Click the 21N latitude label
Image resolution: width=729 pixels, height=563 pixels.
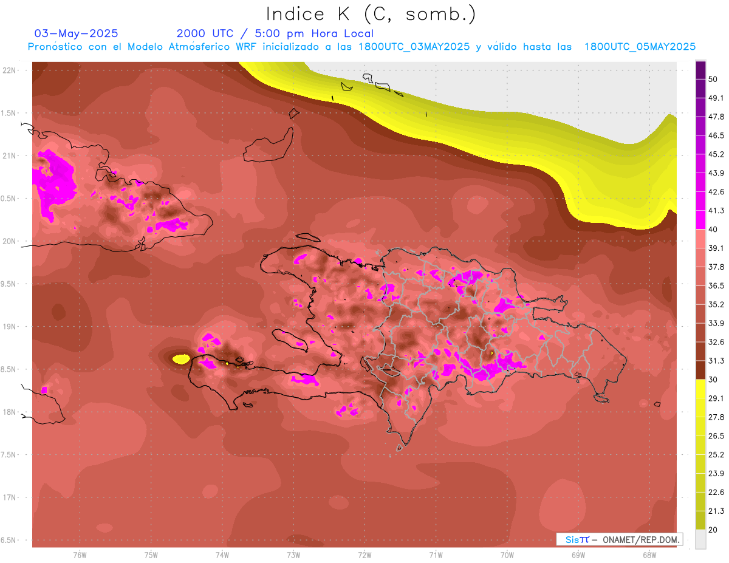[10, 155]
